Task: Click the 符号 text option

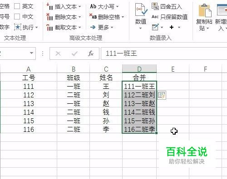Action: click(x=5, y=17)
